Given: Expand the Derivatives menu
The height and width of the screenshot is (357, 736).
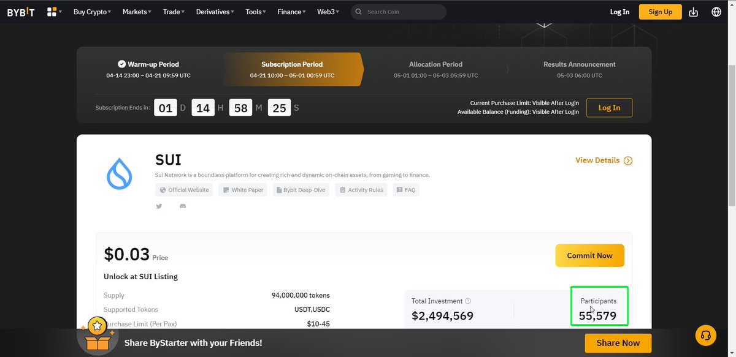Looking at the screenshot, I should pos(215,12).
